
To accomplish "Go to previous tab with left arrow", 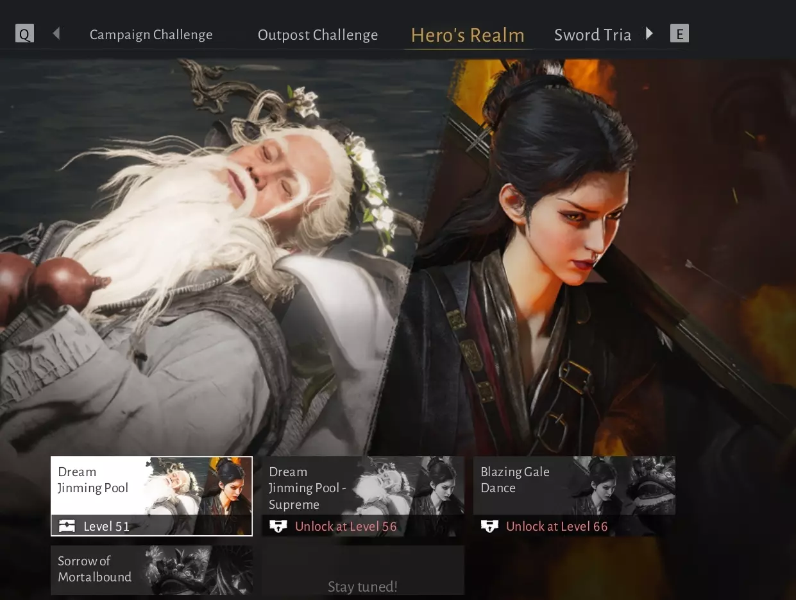I will (56, 33).
